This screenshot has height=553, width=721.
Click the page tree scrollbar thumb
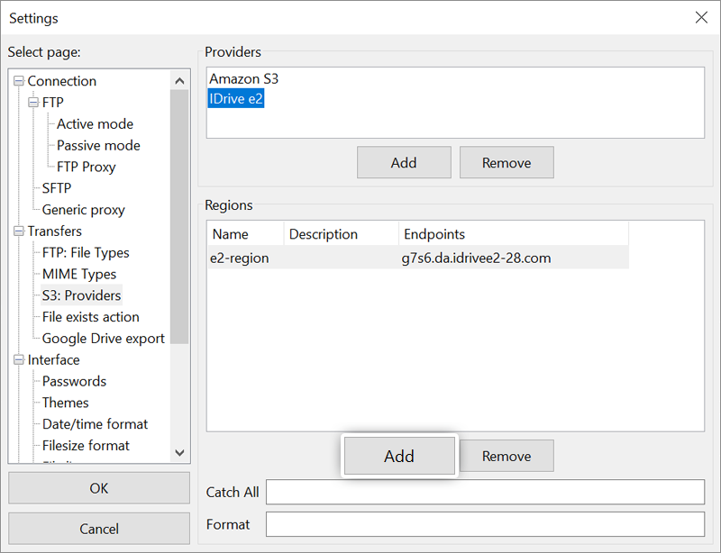179,217
